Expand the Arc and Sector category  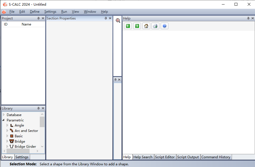coord(7,130)
